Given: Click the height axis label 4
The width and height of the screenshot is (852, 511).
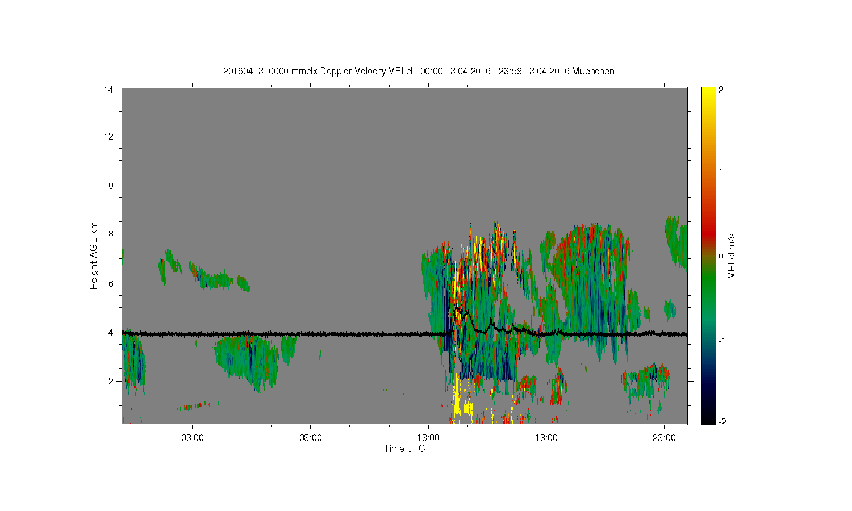Looking at the screenshot, I should pos(111,332).
